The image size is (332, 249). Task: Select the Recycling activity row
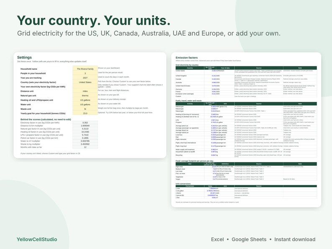click(x=246, y=155)
